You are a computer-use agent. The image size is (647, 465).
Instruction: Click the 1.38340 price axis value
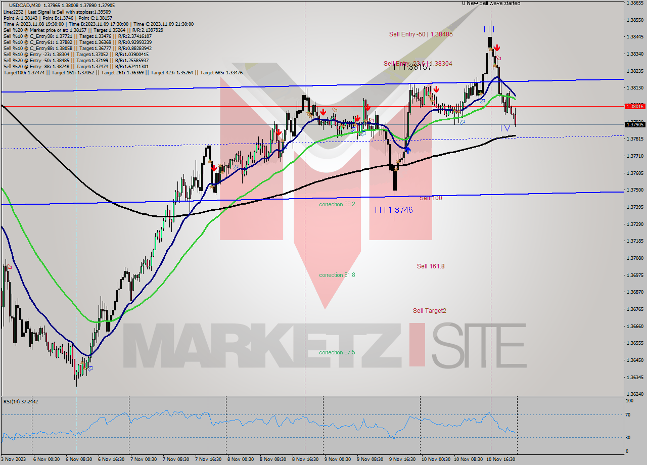coord(635,54)
